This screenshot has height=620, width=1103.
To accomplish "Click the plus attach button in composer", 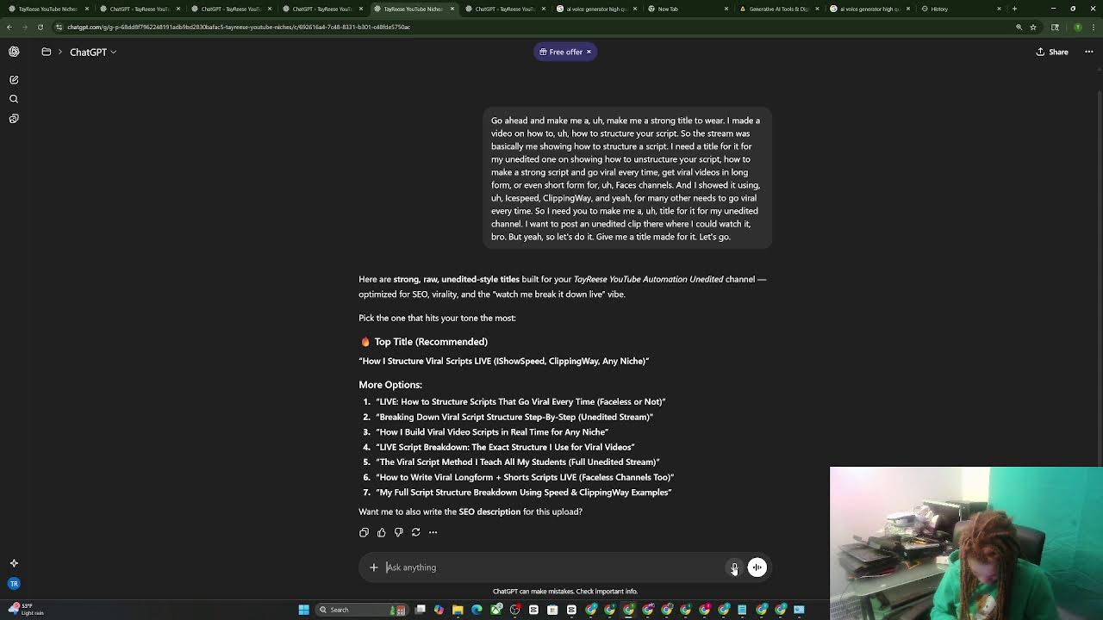I will point(373,567).
